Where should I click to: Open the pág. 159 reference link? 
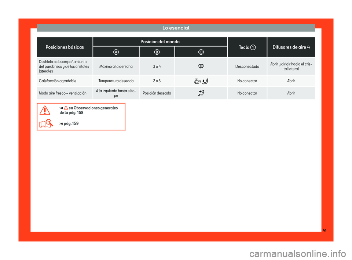(69, 123)
